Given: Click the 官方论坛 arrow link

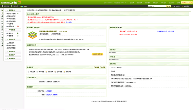Looking at the screenshot, I should pos(176,6).
